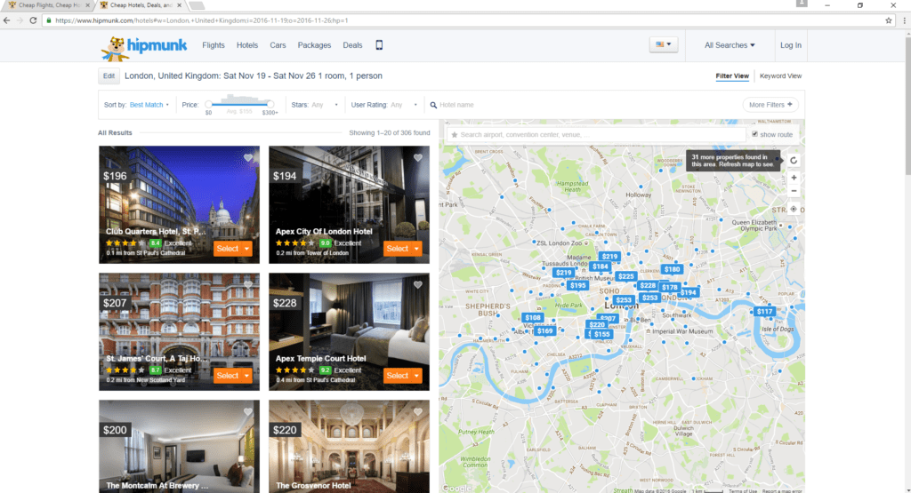Image resolution: width=911 pixels, height=493 pixels.
Task: Favorite Club Quarters Hotel with heart icon
Action: pos(248,158)
